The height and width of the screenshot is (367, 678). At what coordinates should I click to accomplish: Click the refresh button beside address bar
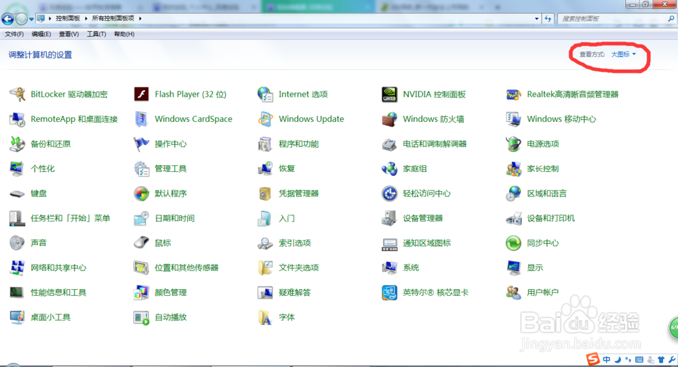[548, 18]
